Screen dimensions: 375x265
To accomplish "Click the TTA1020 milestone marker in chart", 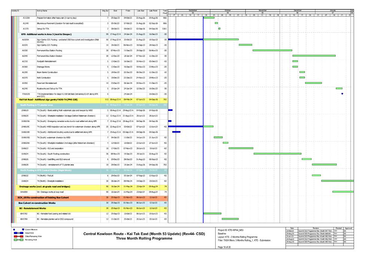I will [342, 94].
